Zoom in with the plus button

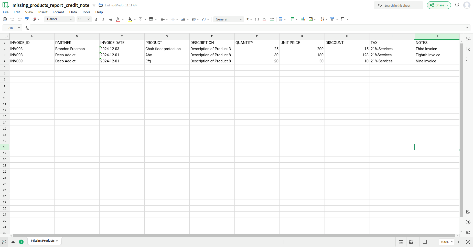click(x=459, y=242)
